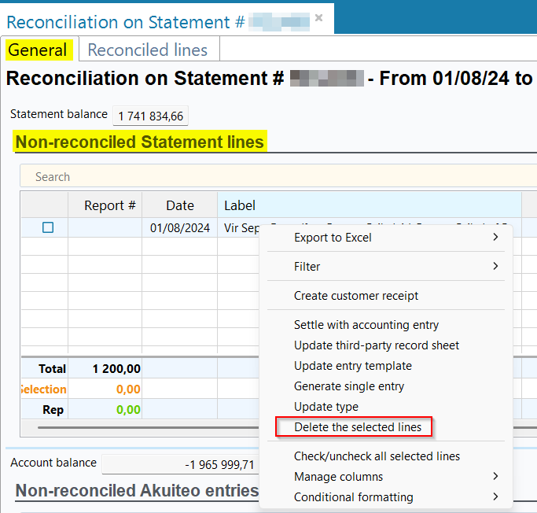Click the Statement balance value field
The image size is (537, 513).
pos(150,116)
